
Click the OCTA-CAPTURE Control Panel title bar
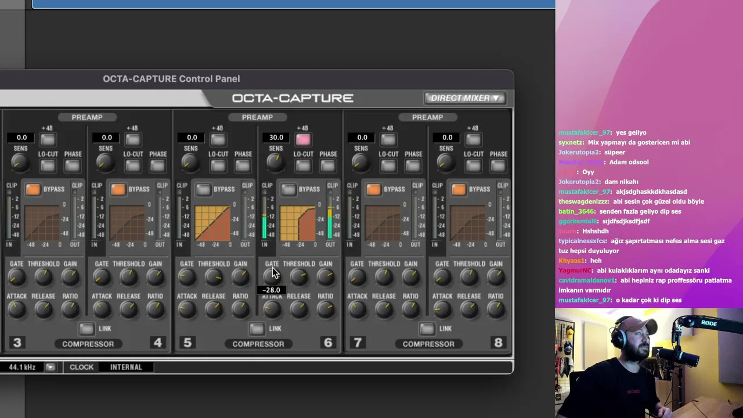(x=257, y=79)
